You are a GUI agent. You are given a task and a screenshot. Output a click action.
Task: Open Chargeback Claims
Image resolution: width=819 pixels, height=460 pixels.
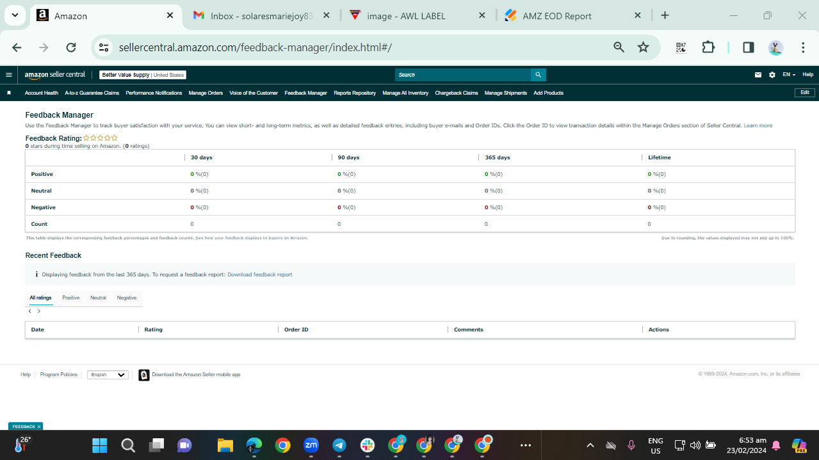[x=457, y=93]
